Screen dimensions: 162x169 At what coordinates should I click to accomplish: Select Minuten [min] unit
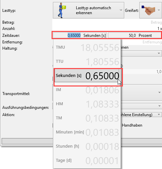87,132
